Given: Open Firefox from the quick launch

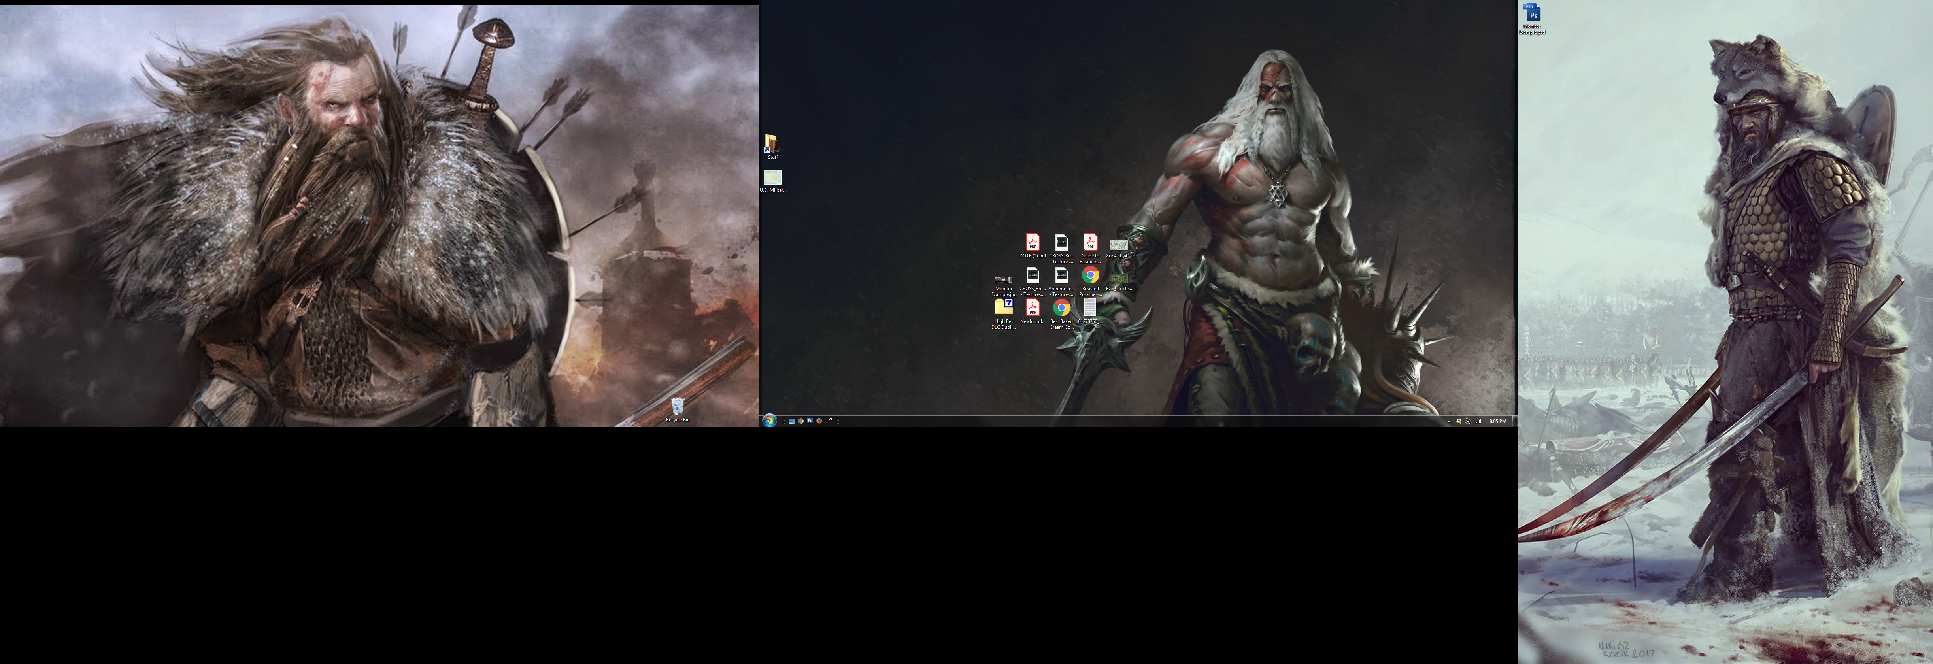Looking at the screenshot, I should pos(819,421).
